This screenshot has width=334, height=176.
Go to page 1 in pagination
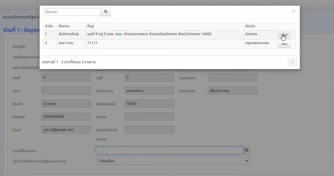(x=292, y=62)
